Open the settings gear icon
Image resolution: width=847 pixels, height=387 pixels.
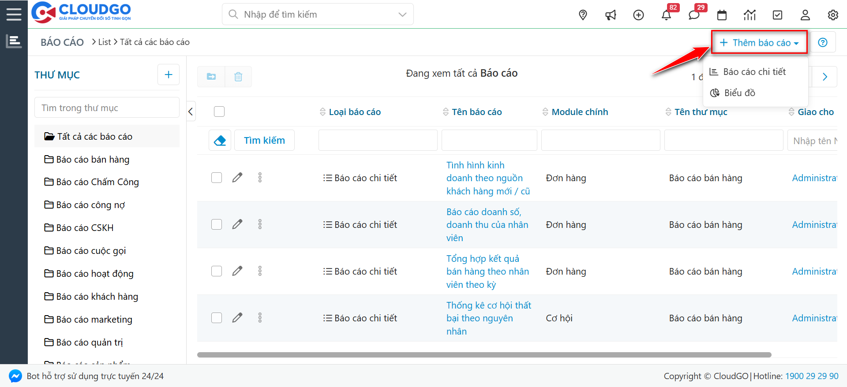click(833, 15)
